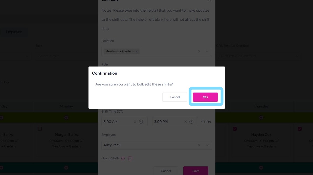Open clock picker for 6:00 AM start time

tap(141, 122)
